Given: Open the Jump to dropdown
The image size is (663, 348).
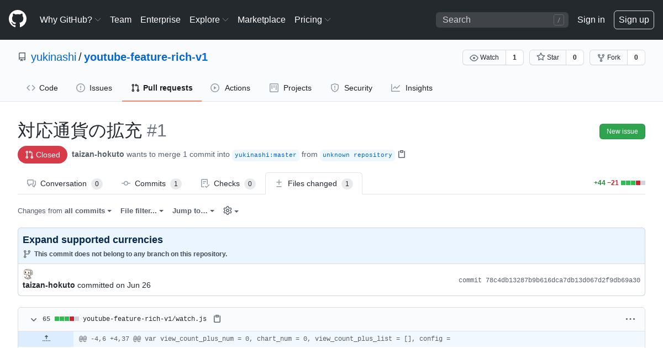Looking at the screenshot, I should (x=193, y=210).
